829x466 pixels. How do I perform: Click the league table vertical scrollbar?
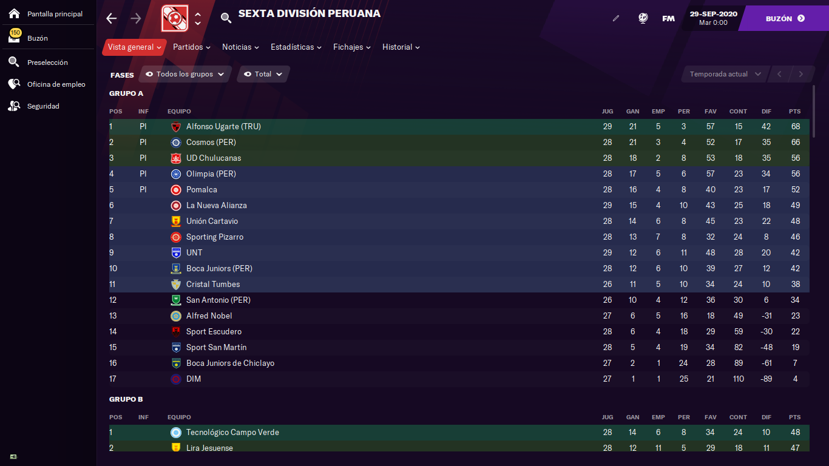(x=814, y=112)
